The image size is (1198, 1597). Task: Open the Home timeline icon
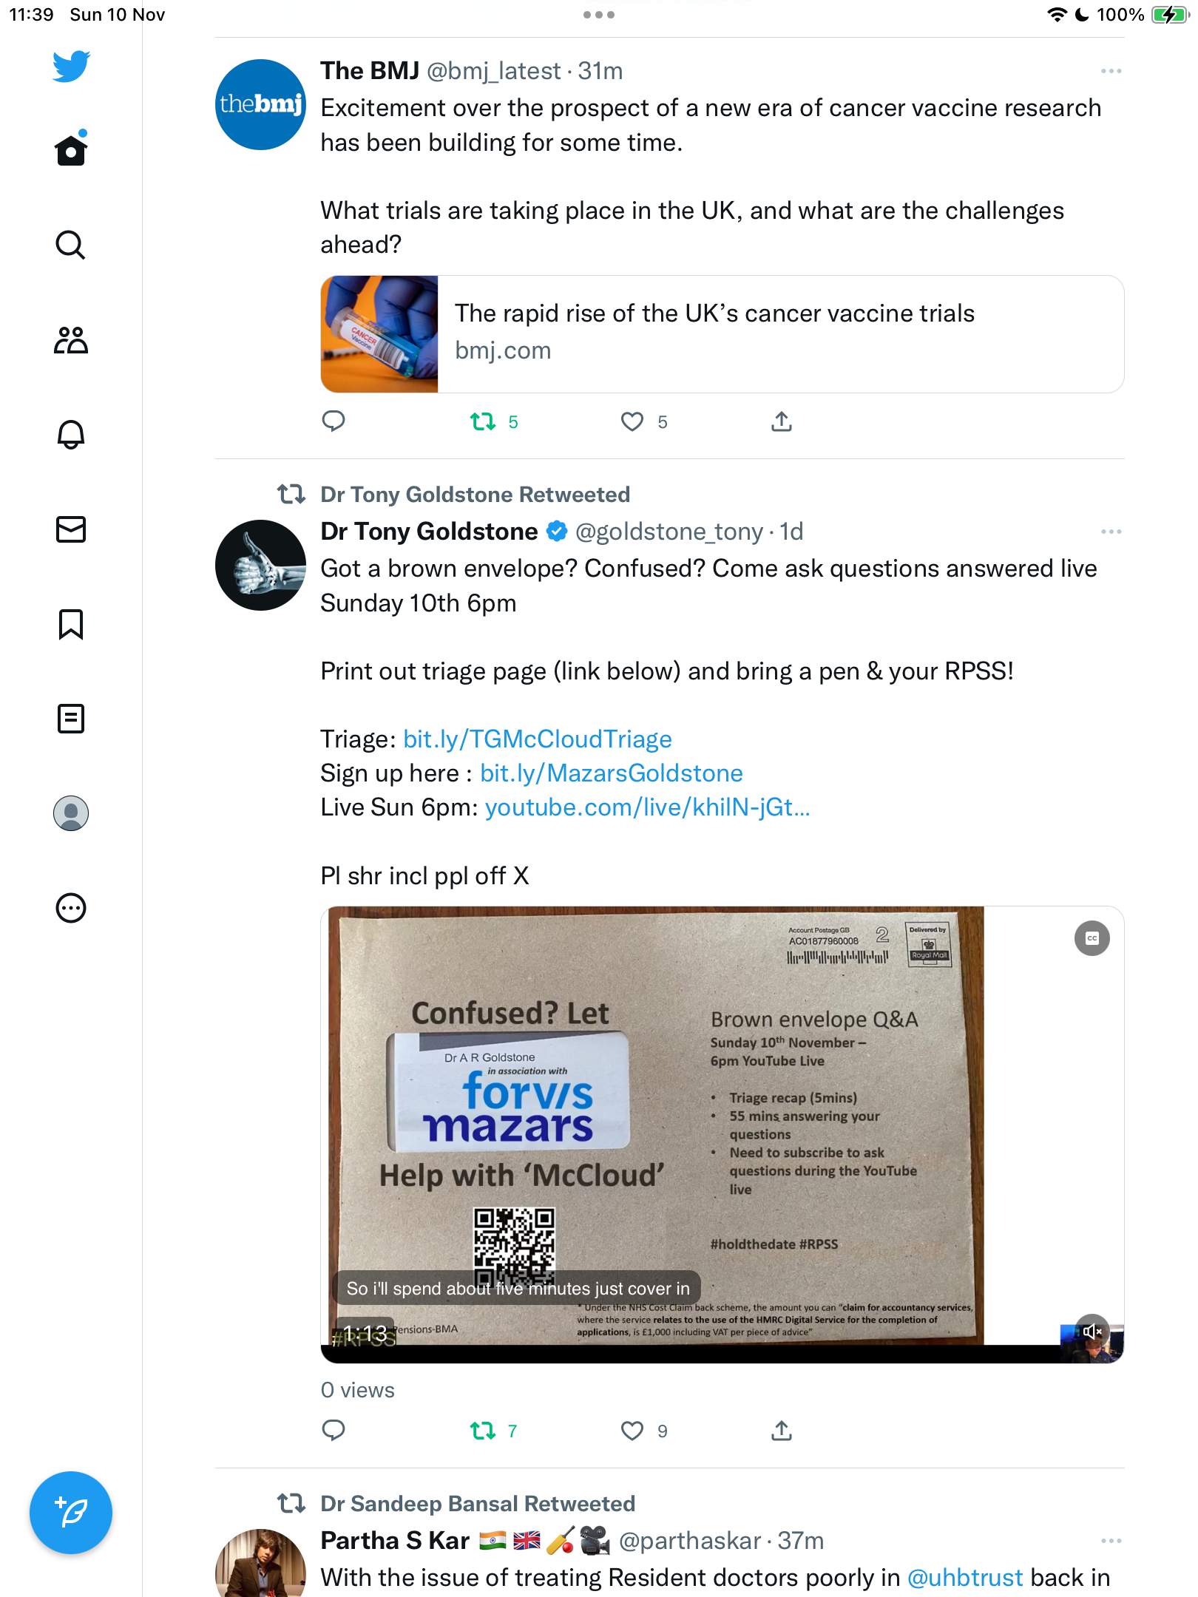(x=71, y=149)
